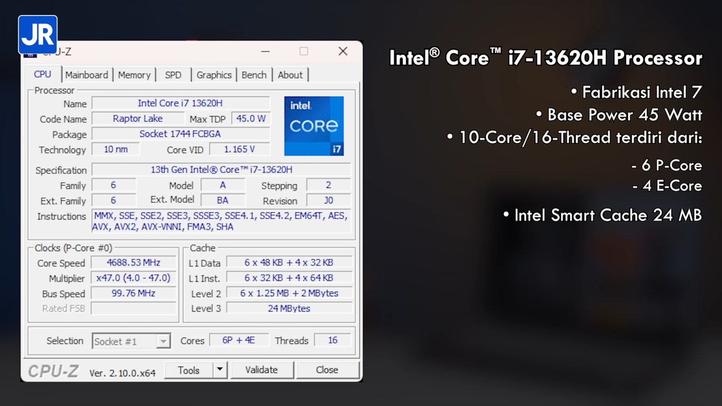Close the CPU-Z window

pos(343,51)
